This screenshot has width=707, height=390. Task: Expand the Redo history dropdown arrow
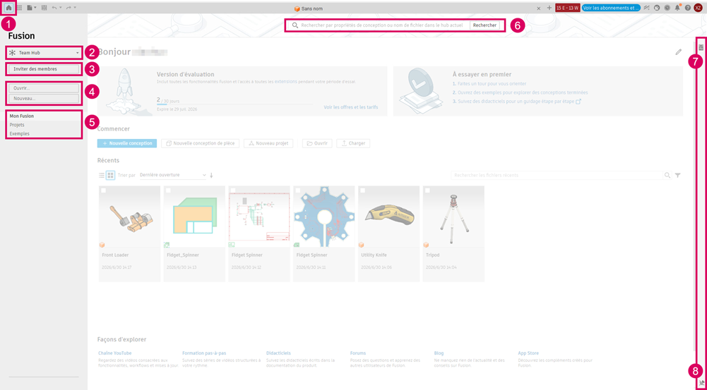75,8
